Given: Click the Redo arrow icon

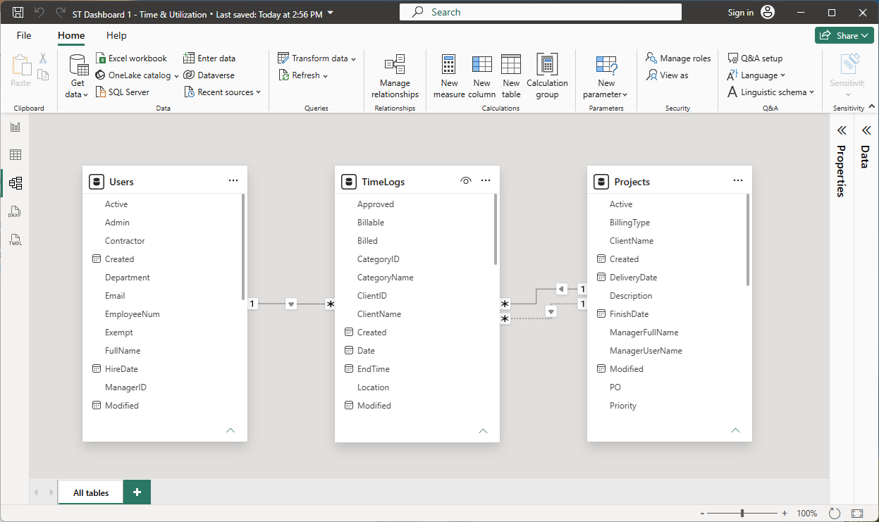Looking at the screenshot, I should [x=61, y=13].
